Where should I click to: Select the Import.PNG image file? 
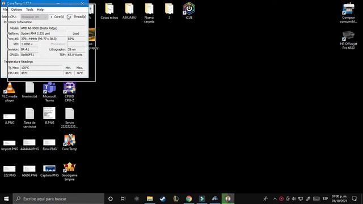click(10, 145)
